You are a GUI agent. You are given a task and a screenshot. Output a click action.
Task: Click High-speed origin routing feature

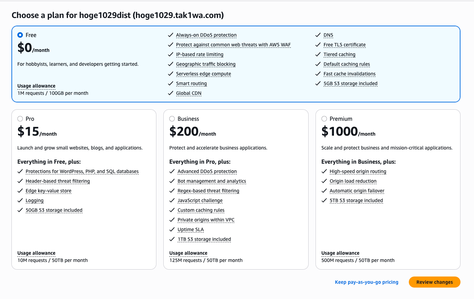click(357, 171)
